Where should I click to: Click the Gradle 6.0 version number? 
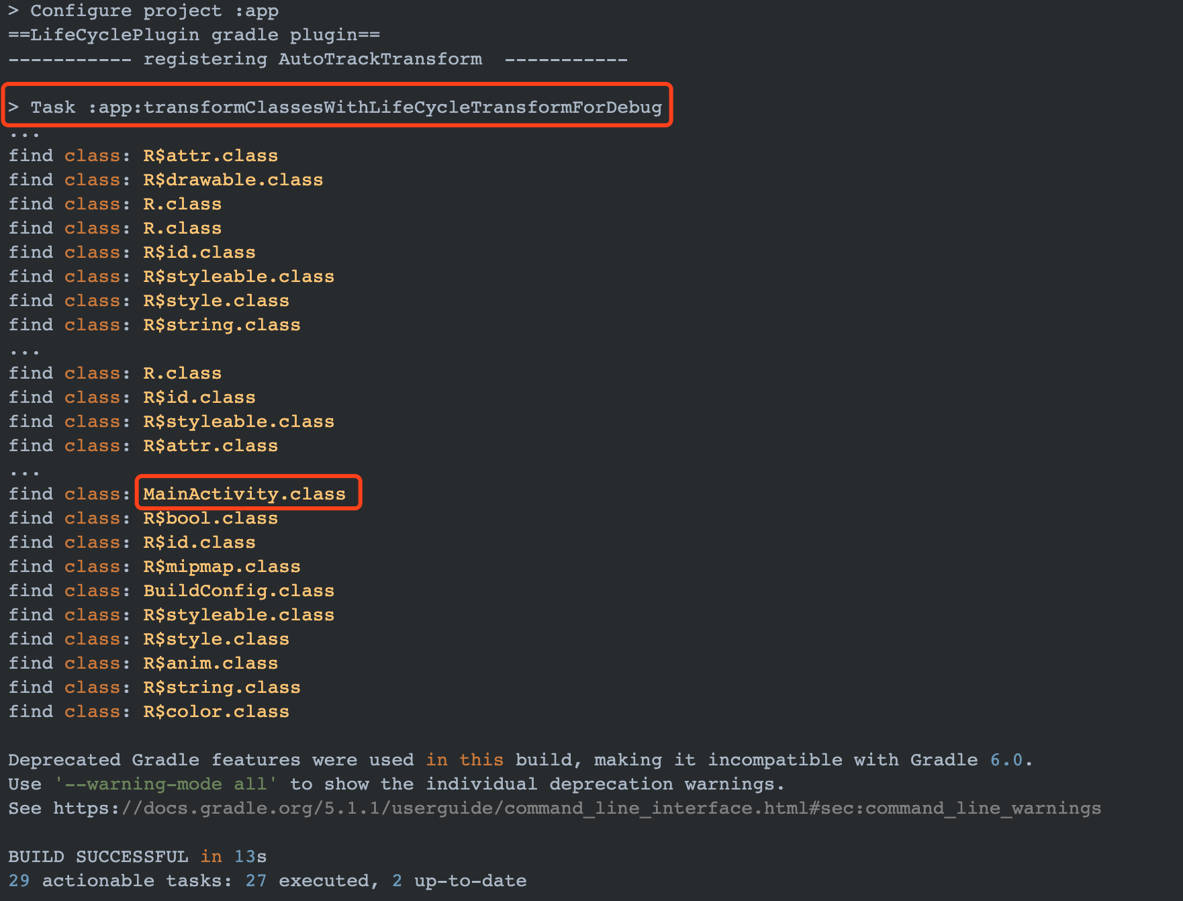tap(1006, 760)
